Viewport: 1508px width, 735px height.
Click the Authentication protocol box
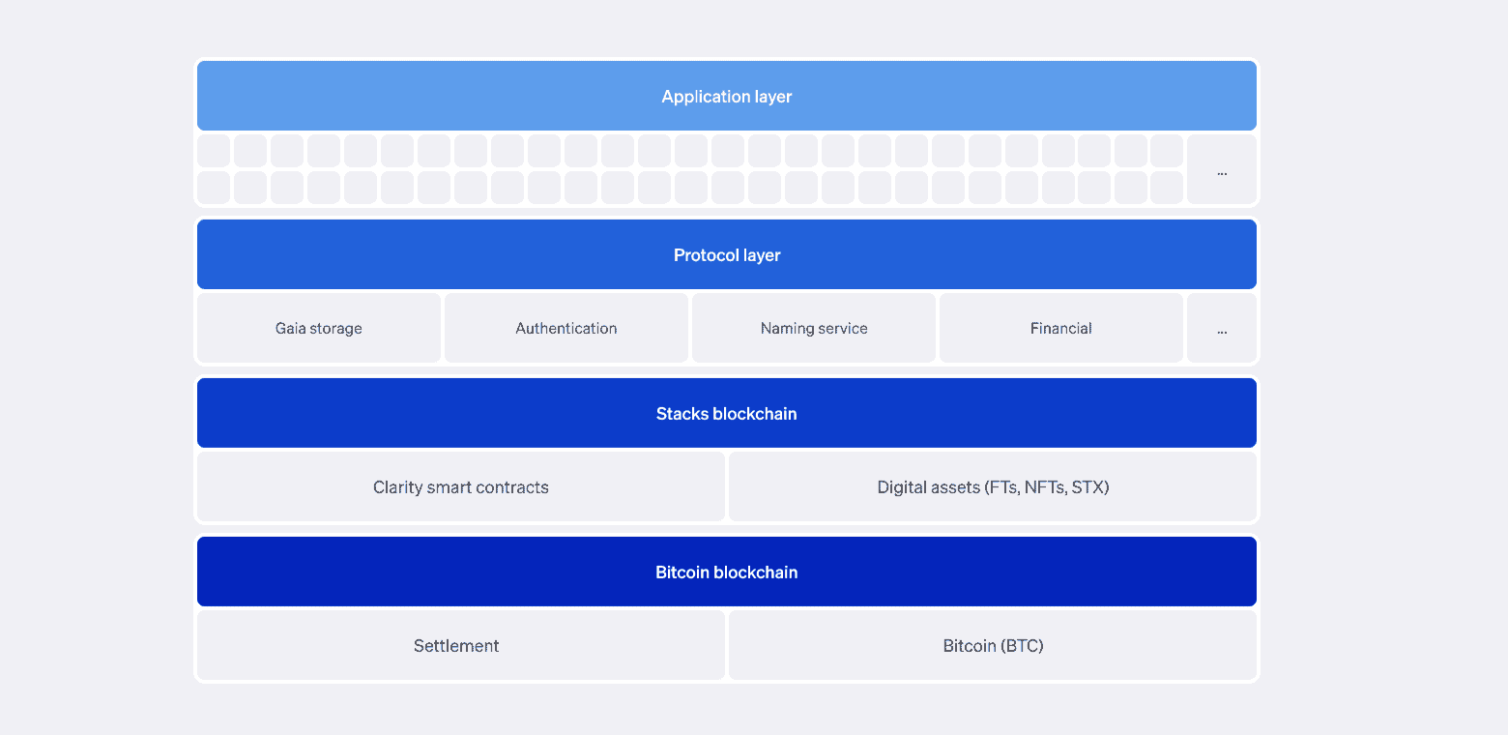pos(566,328)
